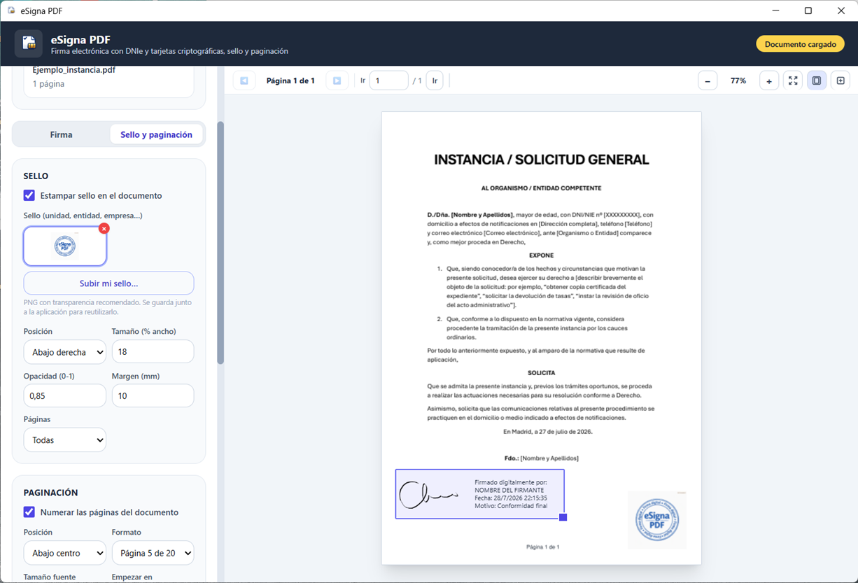Viewport: 858px width, 583px height.
Task: Zoom out with the minus button
Action: click(708, 80)
